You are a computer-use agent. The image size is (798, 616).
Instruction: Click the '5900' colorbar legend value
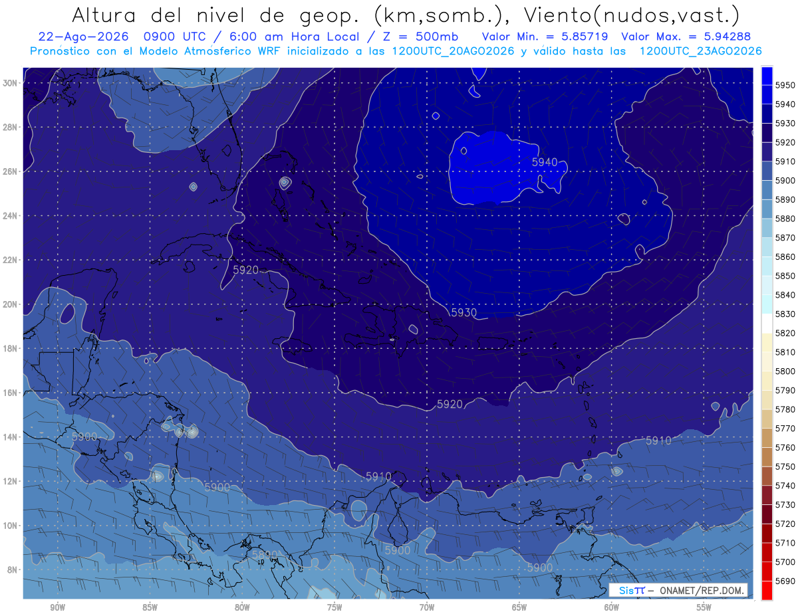[785, 180]
